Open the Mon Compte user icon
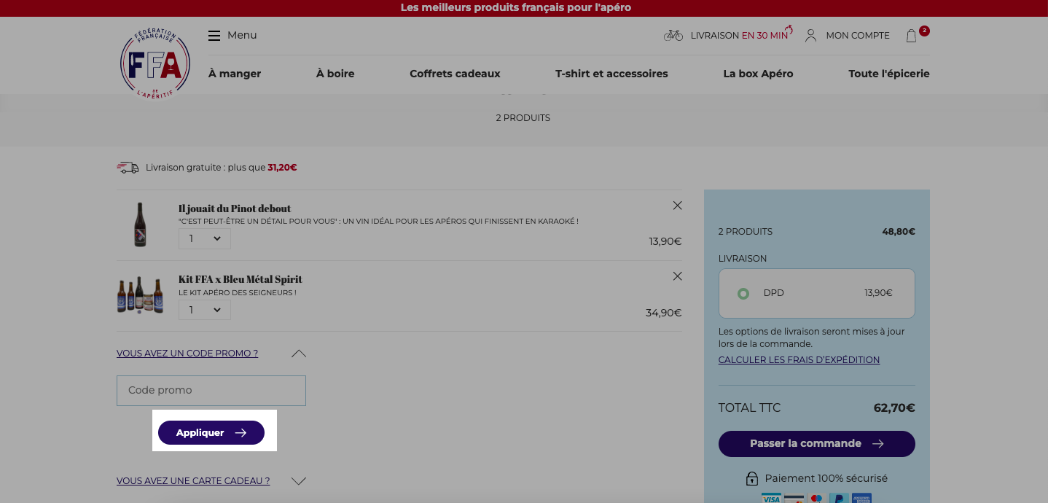 tap(810, 35)
